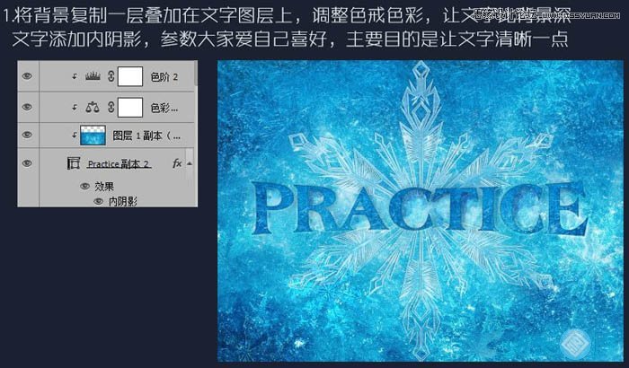Hide the 图层 1 副本 layer
Image resolution: width=629 pixels, height=368 pixels.
coord(27,136)
